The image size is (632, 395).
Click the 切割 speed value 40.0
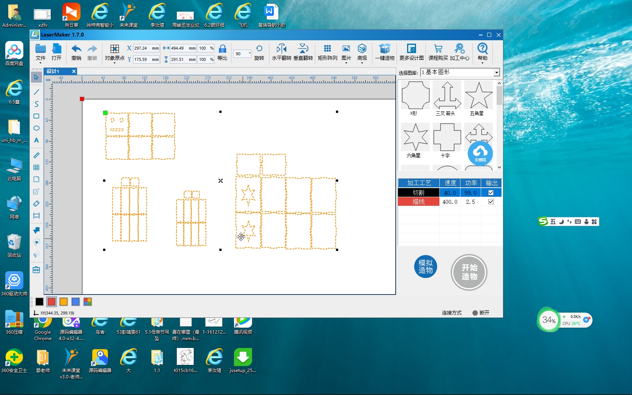(x=450, y=193)
